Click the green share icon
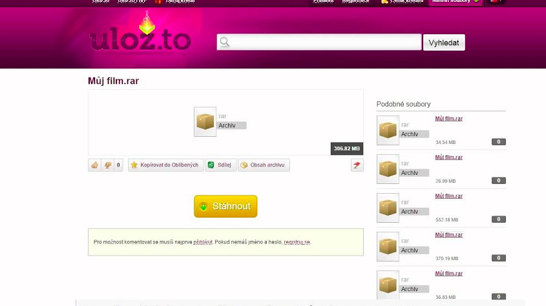 click(x=211, y=165)
